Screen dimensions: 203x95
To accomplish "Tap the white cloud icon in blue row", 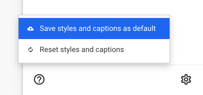I will coord(30,28).
